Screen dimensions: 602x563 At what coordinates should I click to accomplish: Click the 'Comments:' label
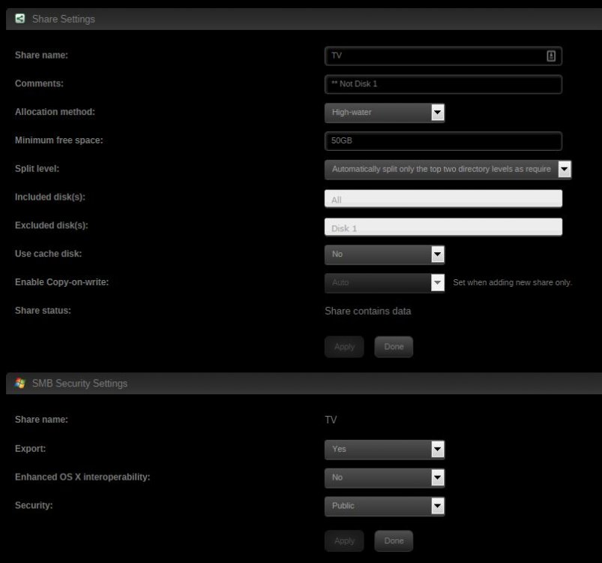tap(39, 83)
